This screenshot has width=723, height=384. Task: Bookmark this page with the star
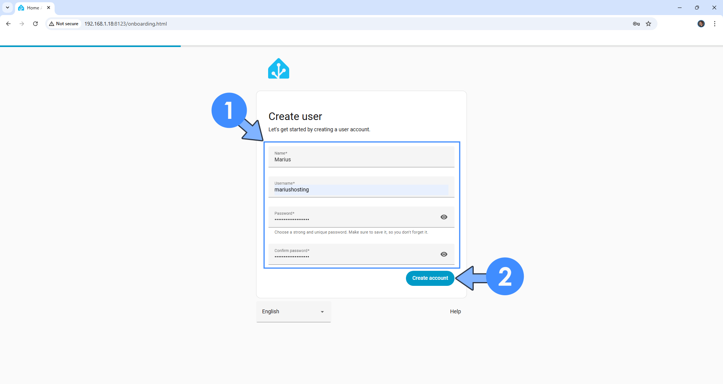648,23
